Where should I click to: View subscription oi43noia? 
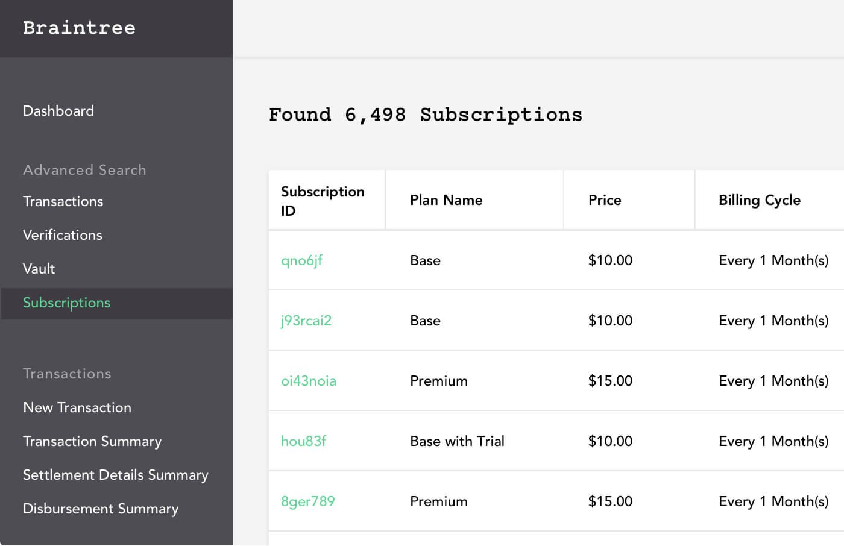(309, 381)
